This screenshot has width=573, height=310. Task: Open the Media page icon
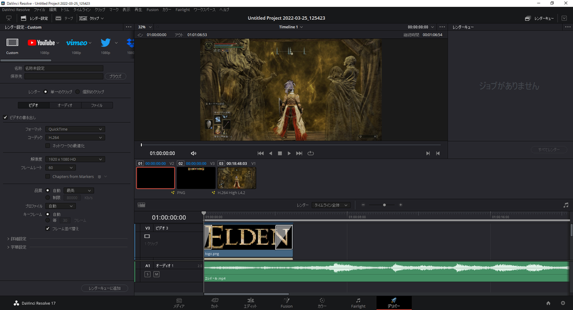pyautogui.click(x=179, y=303)
